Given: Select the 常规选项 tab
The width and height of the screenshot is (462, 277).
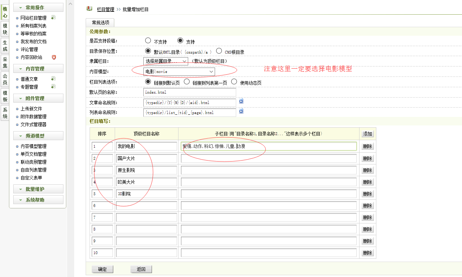Looking at the screenshot, I should (x=100, y=23).
